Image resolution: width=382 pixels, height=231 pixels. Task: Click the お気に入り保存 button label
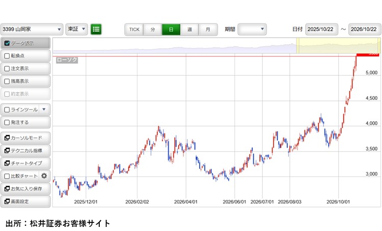tap(26, 189)
